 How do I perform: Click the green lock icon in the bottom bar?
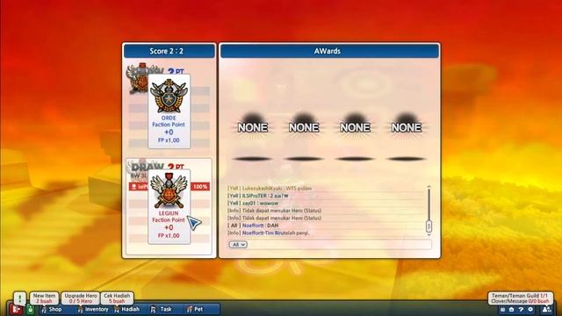click(x=30, y=309)
